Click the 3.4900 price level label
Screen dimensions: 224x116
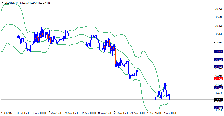[x=218, y=67]
